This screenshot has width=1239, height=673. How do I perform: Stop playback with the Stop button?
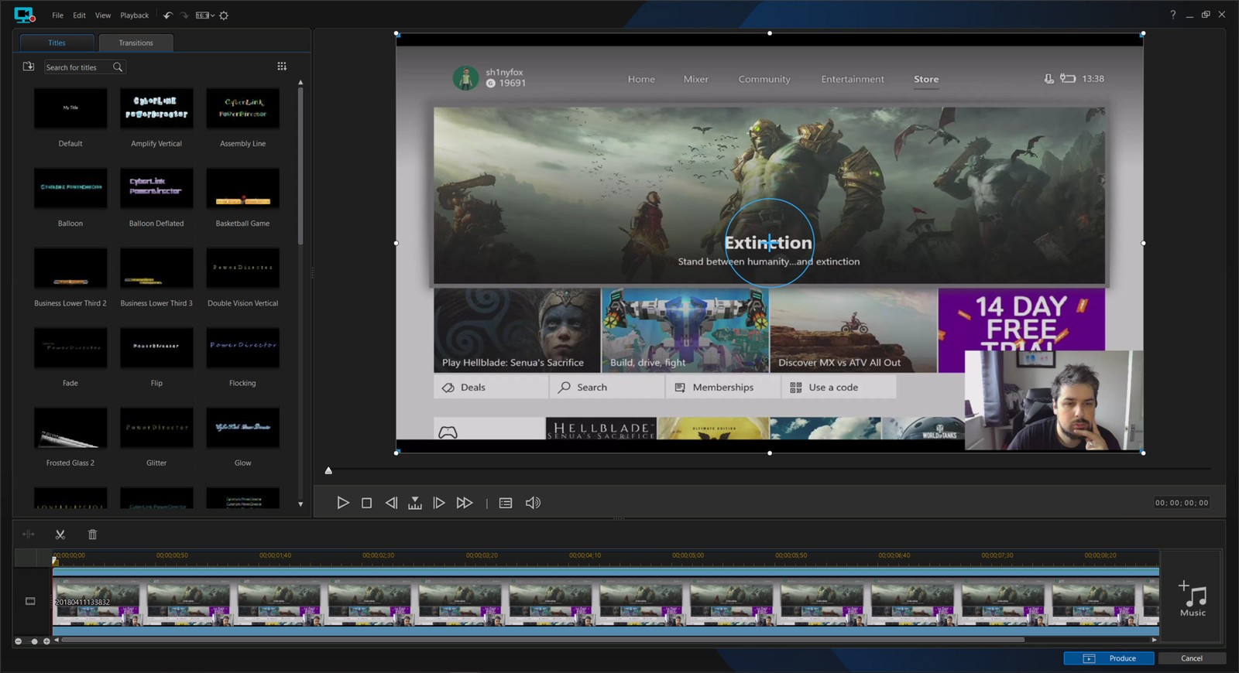[367, 503]
